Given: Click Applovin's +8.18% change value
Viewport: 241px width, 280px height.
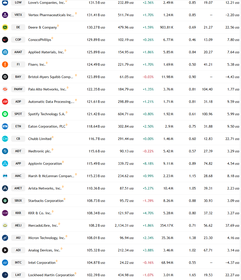Looking at the screenshot, I should (x=148, y=164).
